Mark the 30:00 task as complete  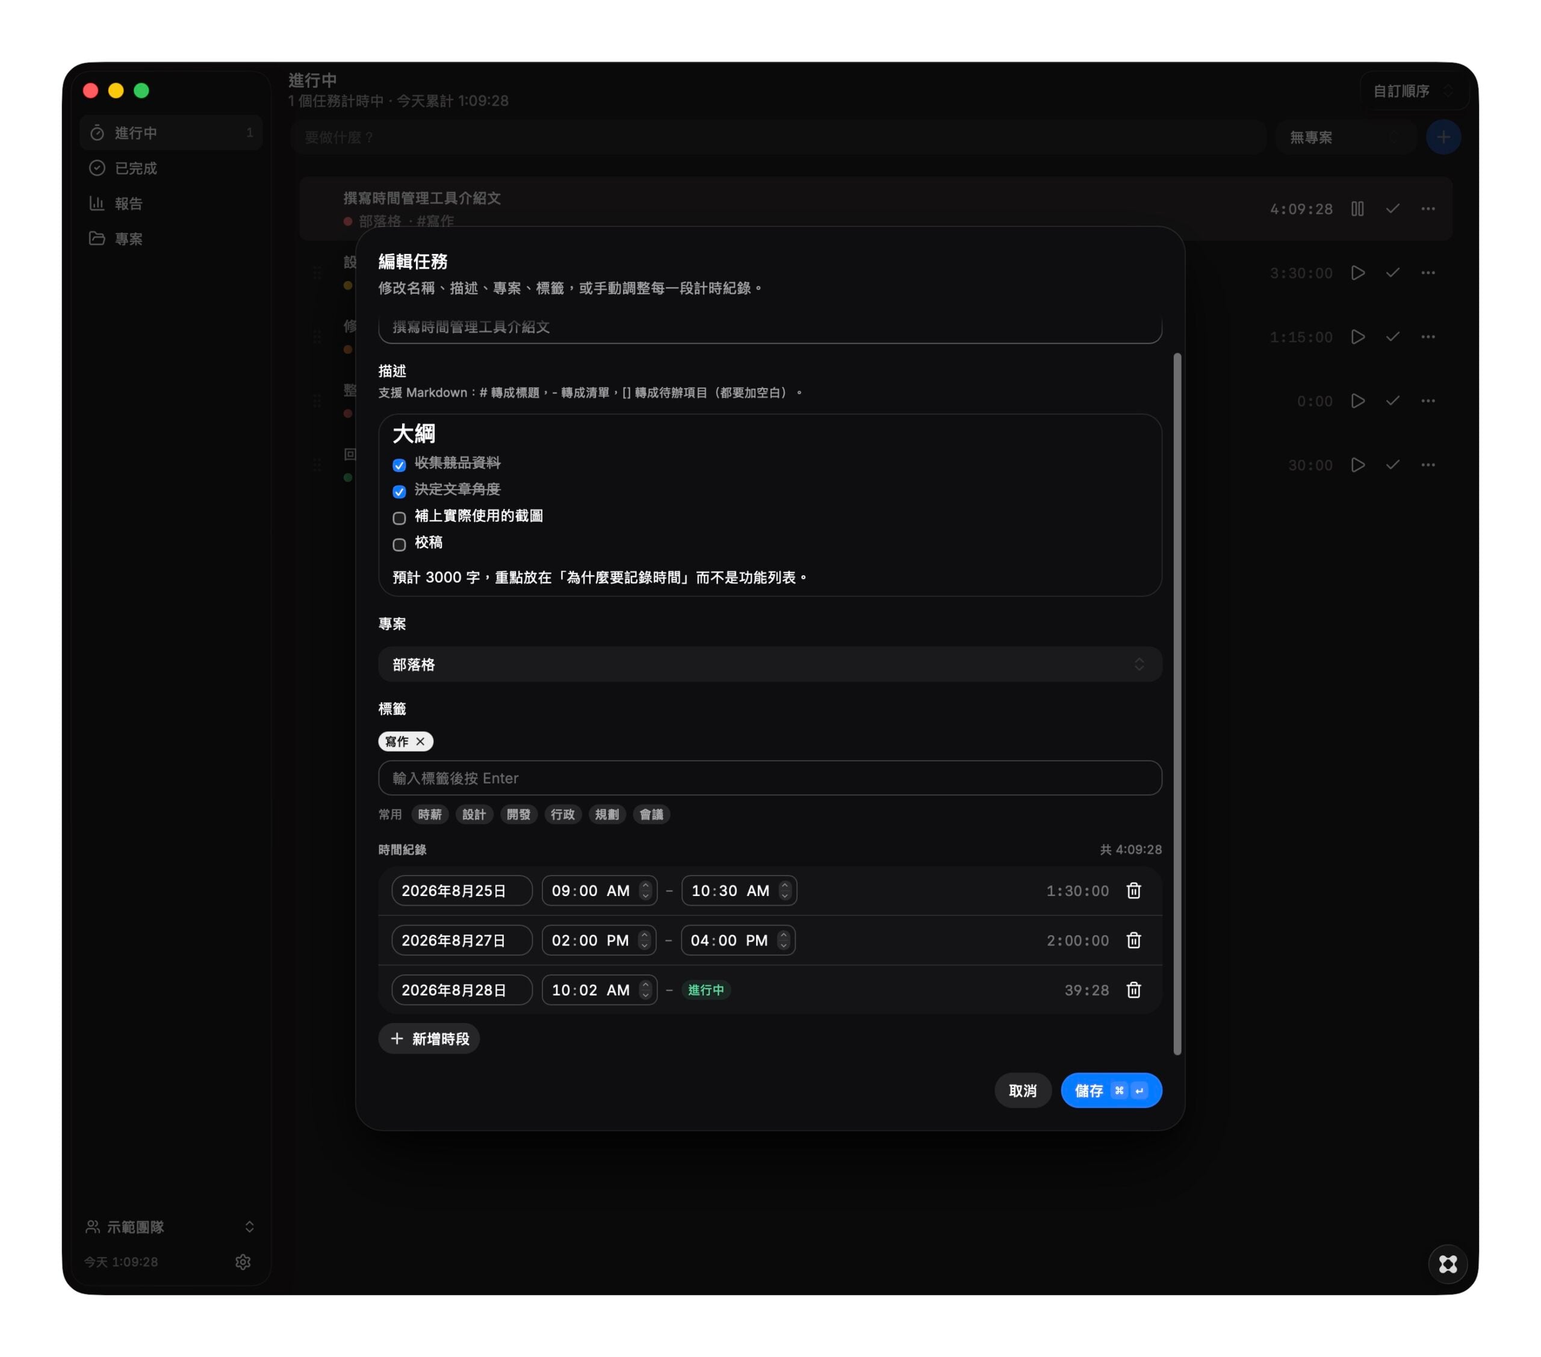[x=1392, y=465]
